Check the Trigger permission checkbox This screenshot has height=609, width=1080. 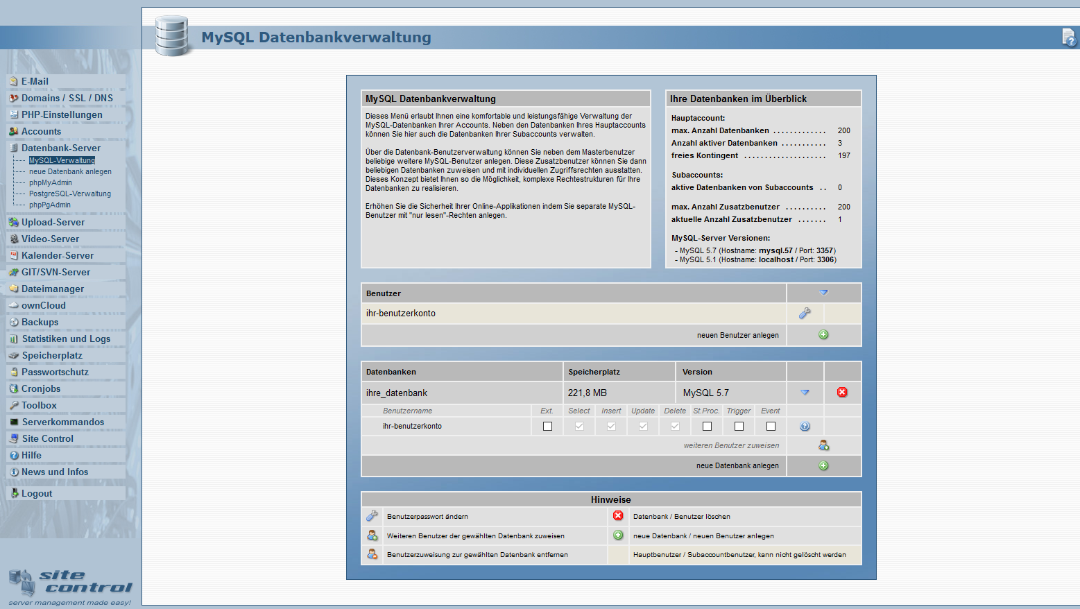coord(739,426)
